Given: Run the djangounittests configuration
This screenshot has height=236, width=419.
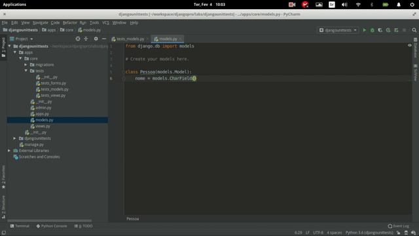Looking at the screenshot, I should (x=364, y=30).
